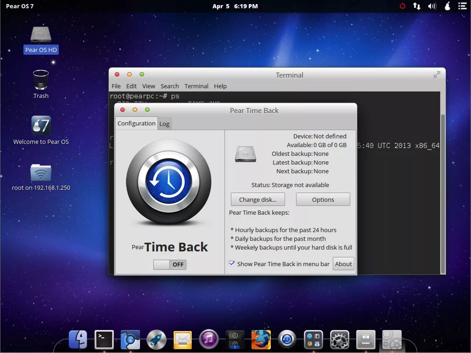Open the dark gear System Settings dock icon

tap(339, 340)
